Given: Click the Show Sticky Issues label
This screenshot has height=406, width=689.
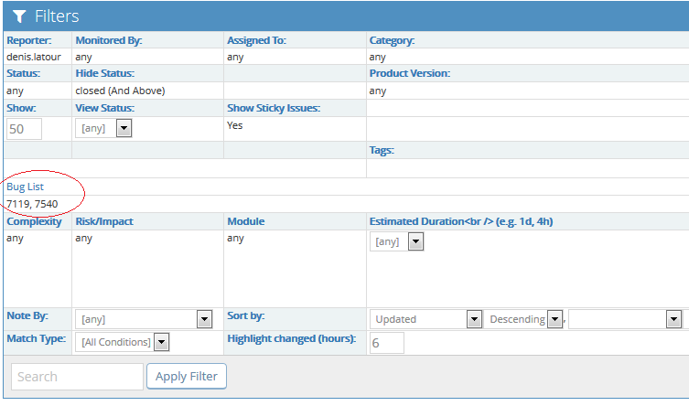Looking at the screenshot, I should [274, 108].
